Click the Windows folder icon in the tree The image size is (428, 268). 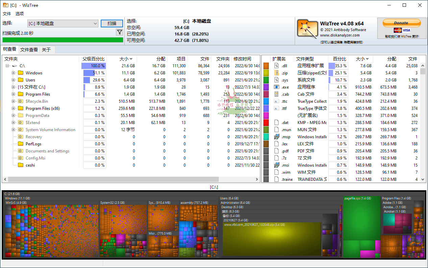pyautogui.click(x=20, y=73)
